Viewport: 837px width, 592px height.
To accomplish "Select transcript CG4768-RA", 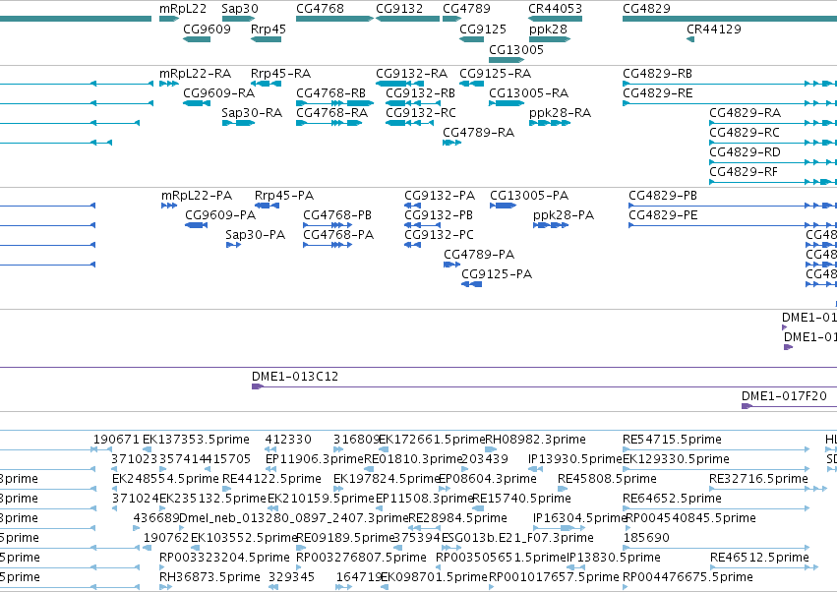I will (x=329, y=123).
